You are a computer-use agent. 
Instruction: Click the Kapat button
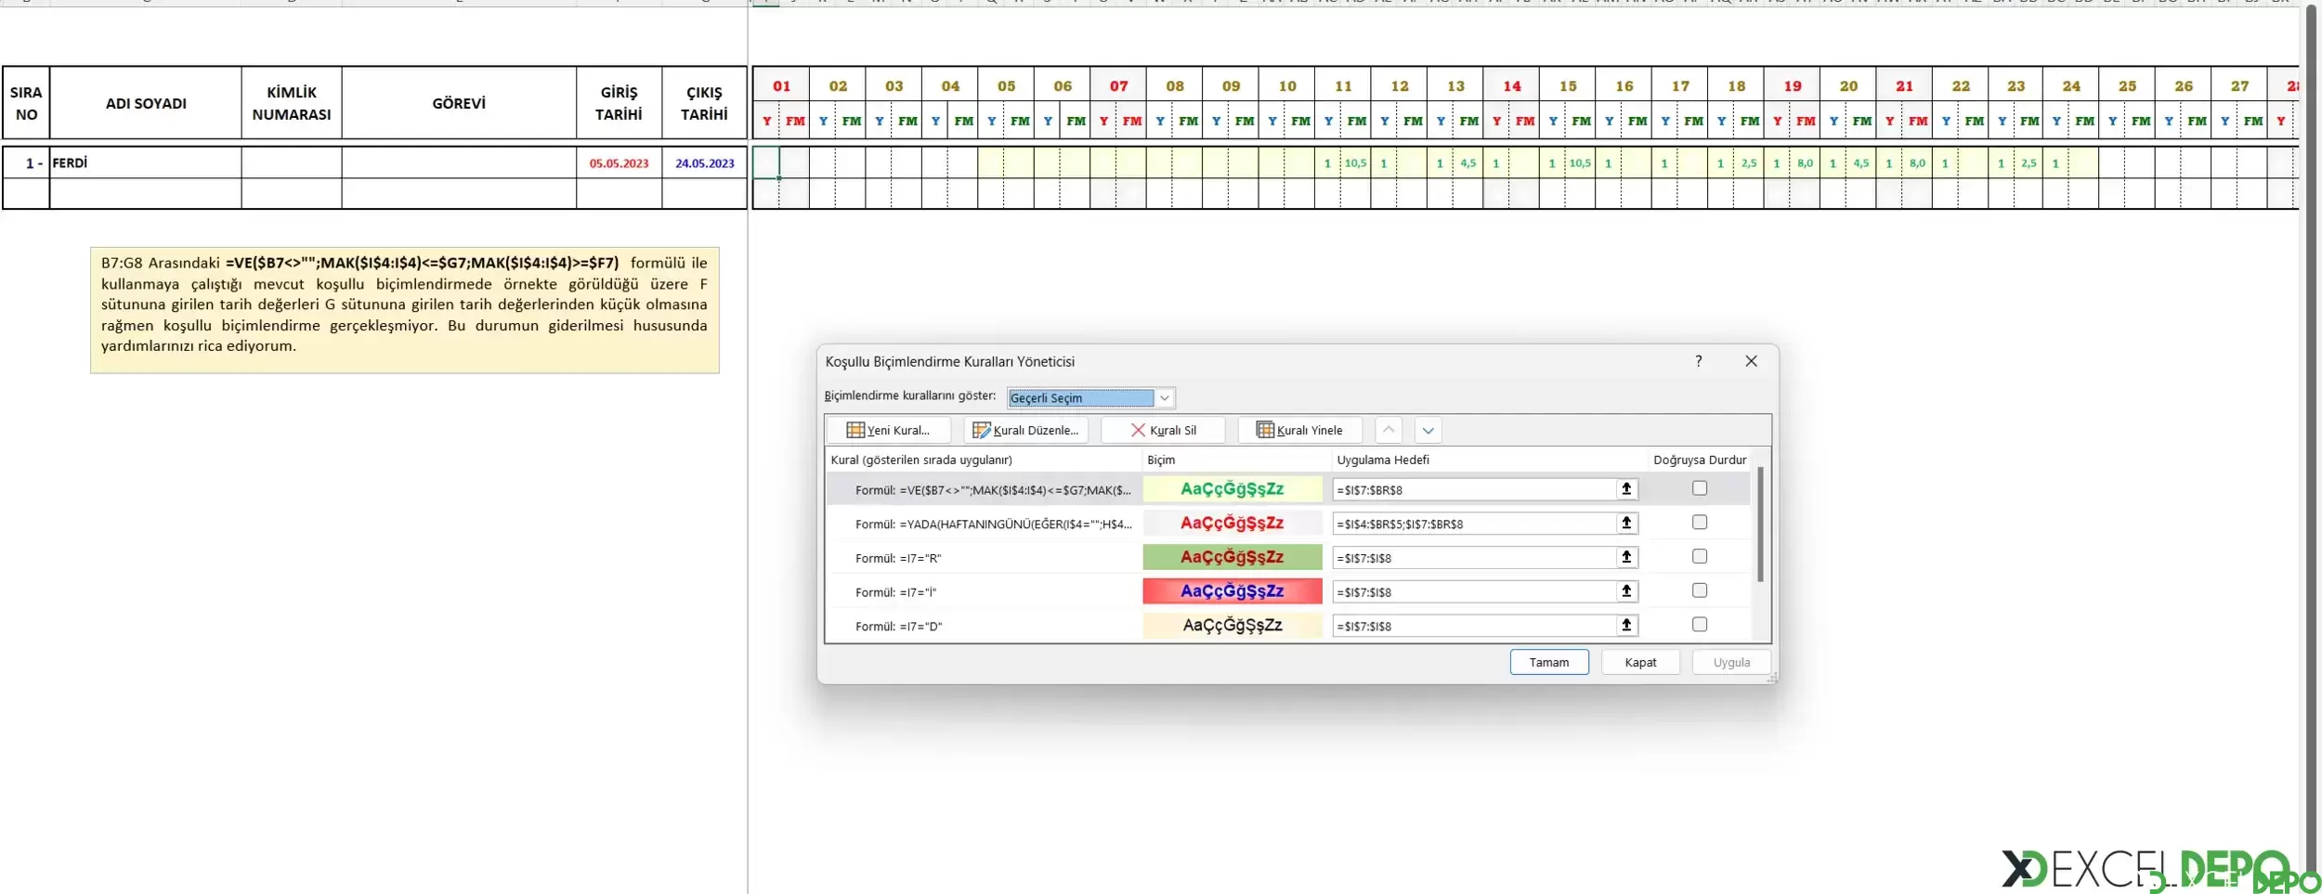tap(1640, 662)
